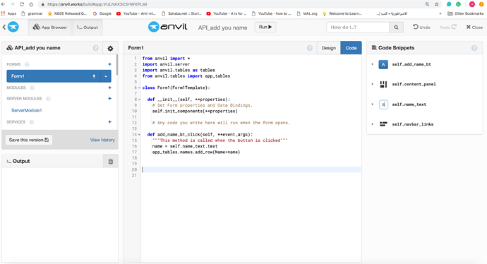Open help icon next to Server Modules
Screen dimensions: 487x264
[48, 99]
